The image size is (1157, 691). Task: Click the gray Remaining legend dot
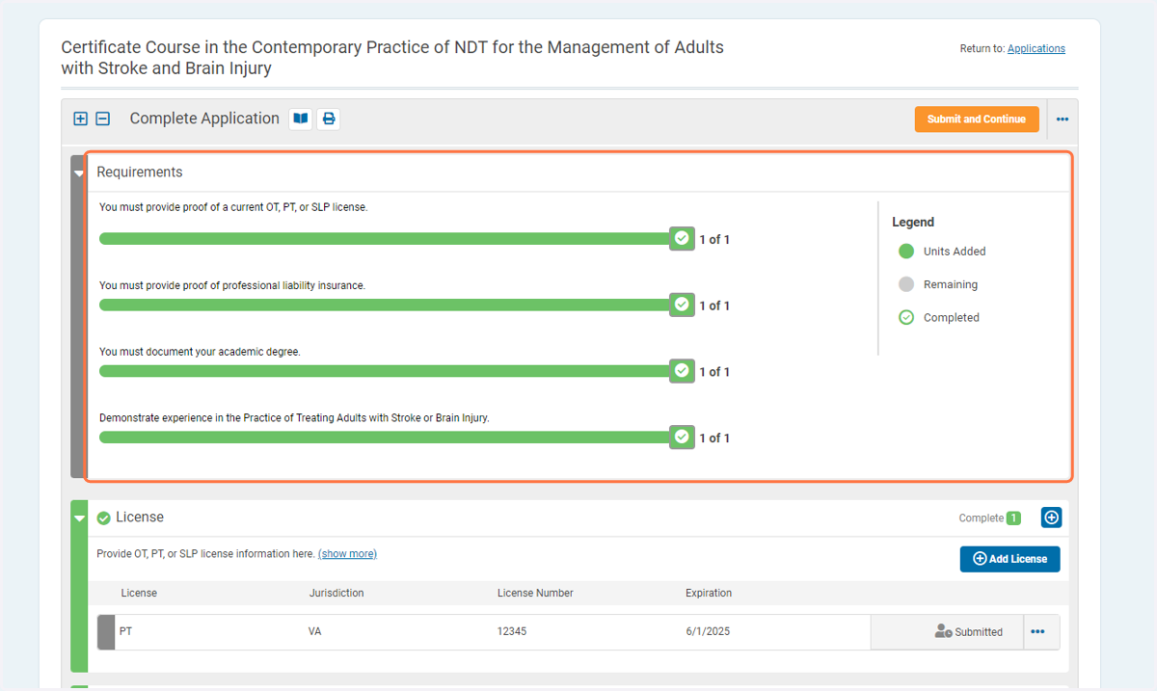[x=906, y=284]
